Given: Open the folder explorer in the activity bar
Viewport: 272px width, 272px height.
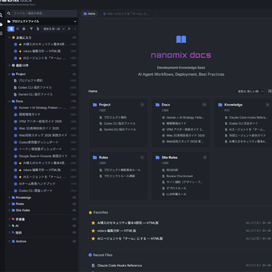Looking at the screenshot, I should tap(1, 24).
